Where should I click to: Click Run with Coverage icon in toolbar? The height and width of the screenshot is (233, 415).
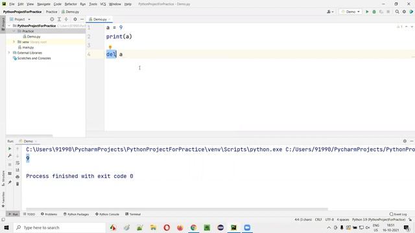[381, 12]
